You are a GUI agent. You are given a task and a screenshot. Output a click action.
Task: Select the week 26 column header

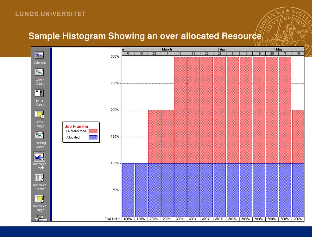[272, 54]
